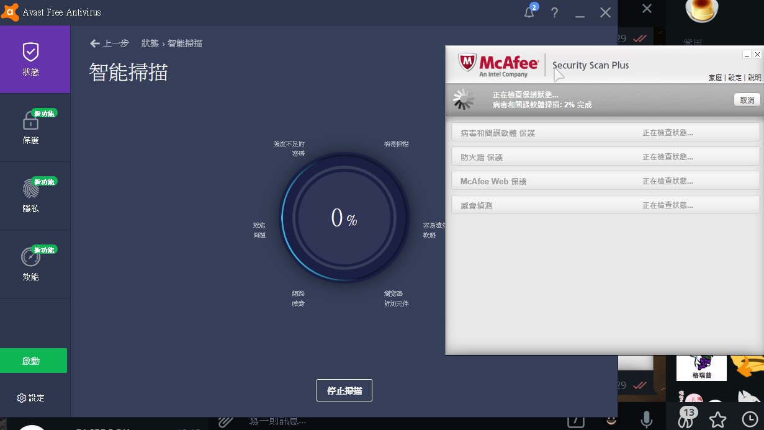Open McAfee 說明 help link
764x430 pixels.
pyautogui.click(x=754, y=78)
